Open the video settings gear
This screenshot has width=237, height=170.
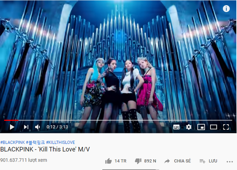(x=189, y=127)
